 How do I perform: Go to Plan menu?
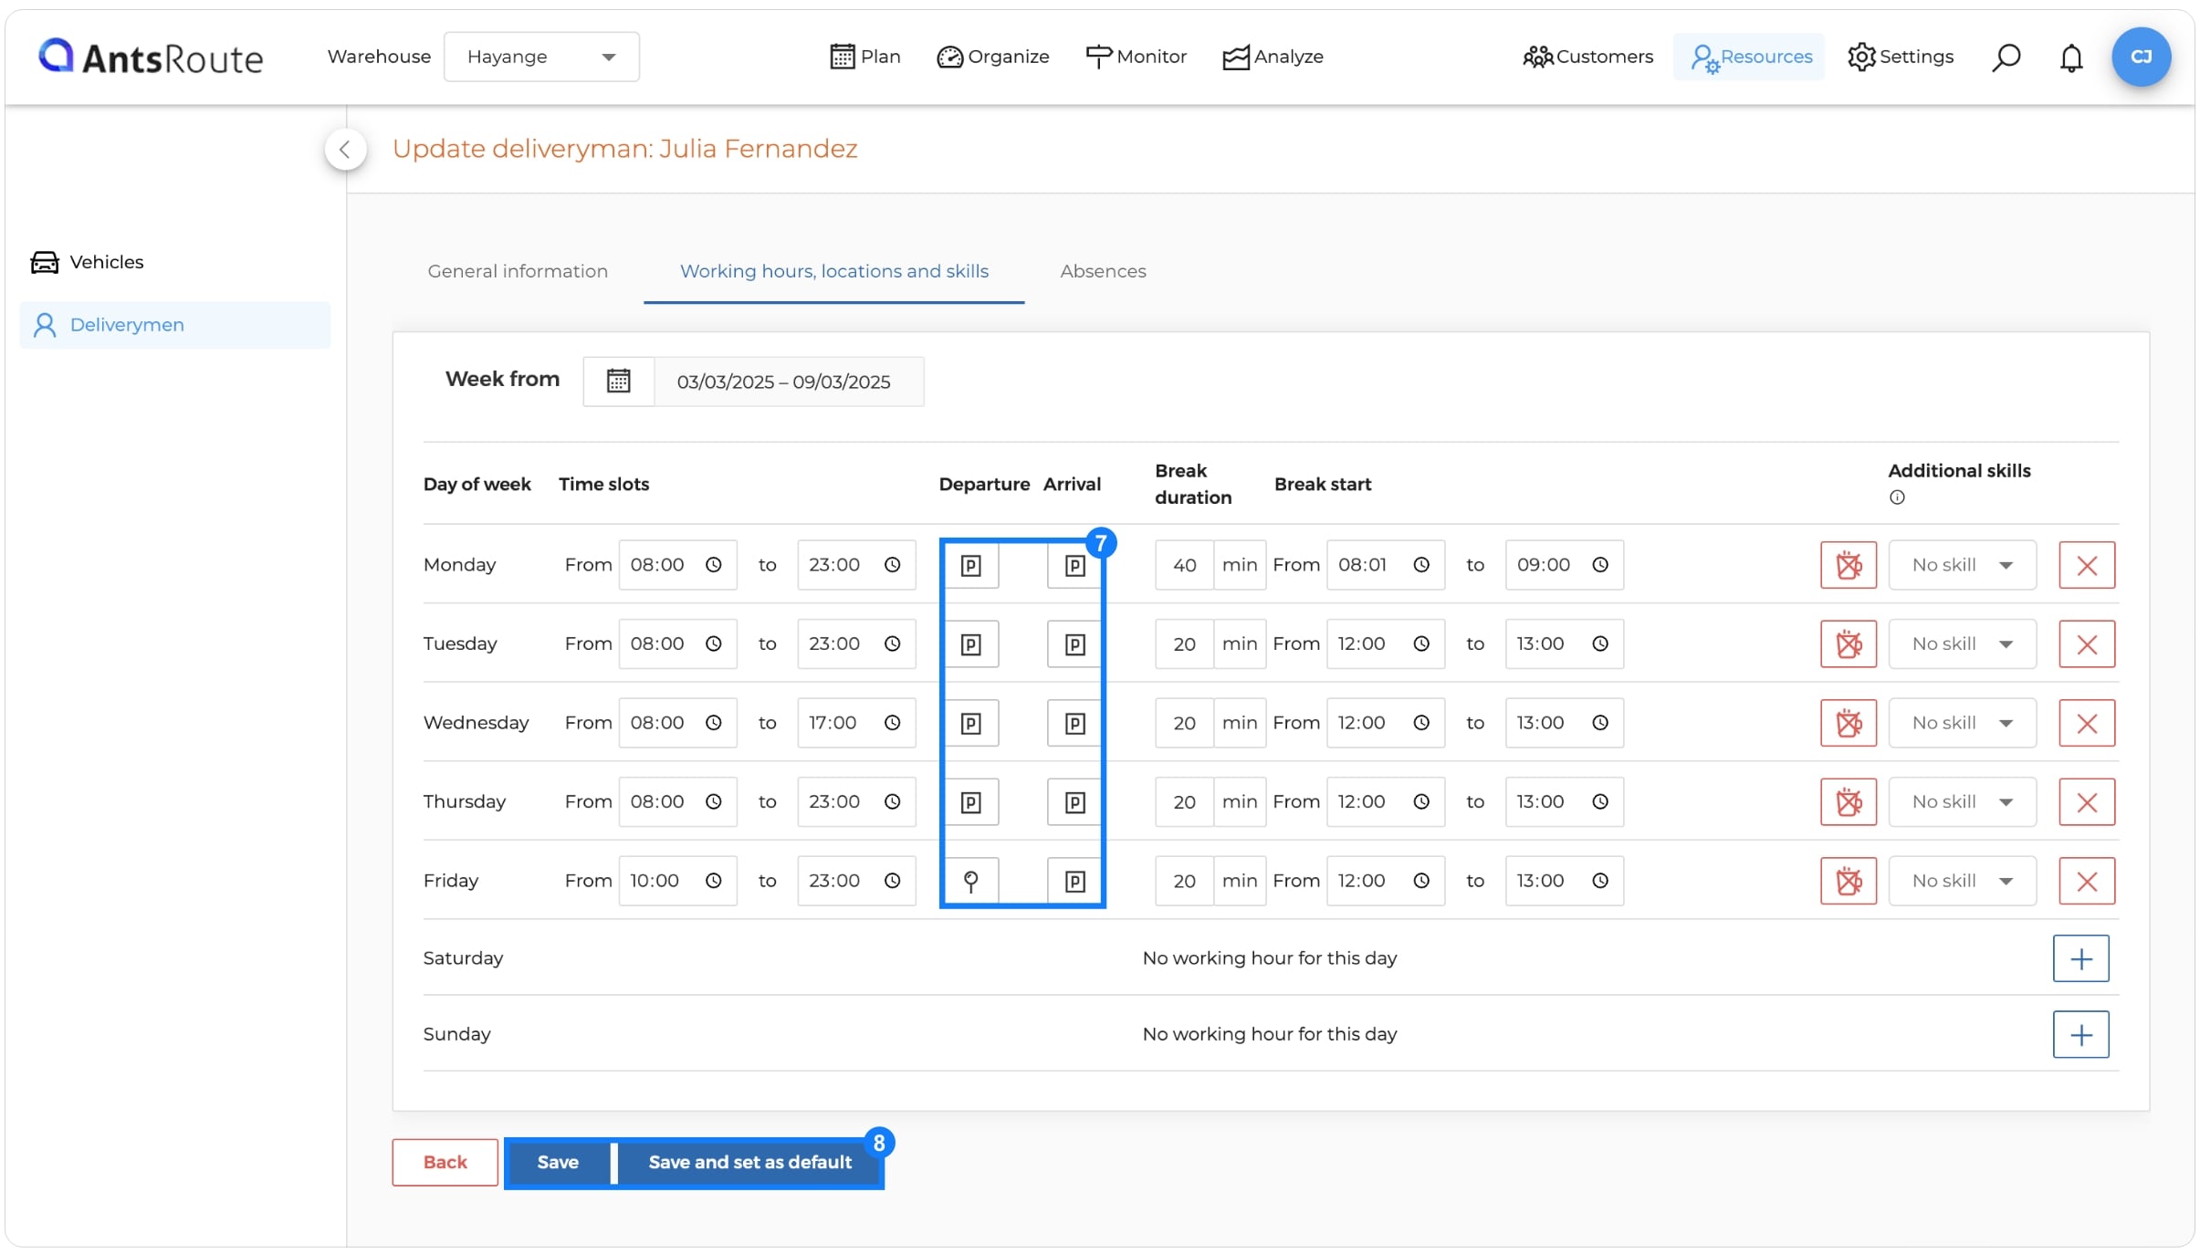pos(864,57)
